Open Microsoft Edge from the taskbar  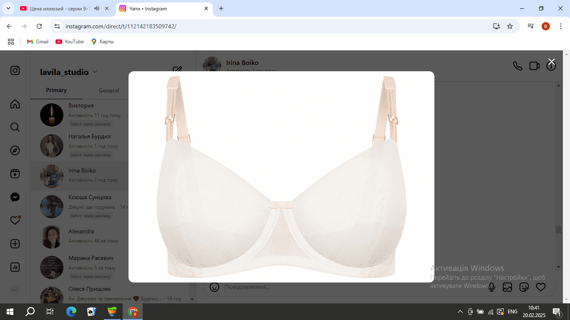pos(71,311)
